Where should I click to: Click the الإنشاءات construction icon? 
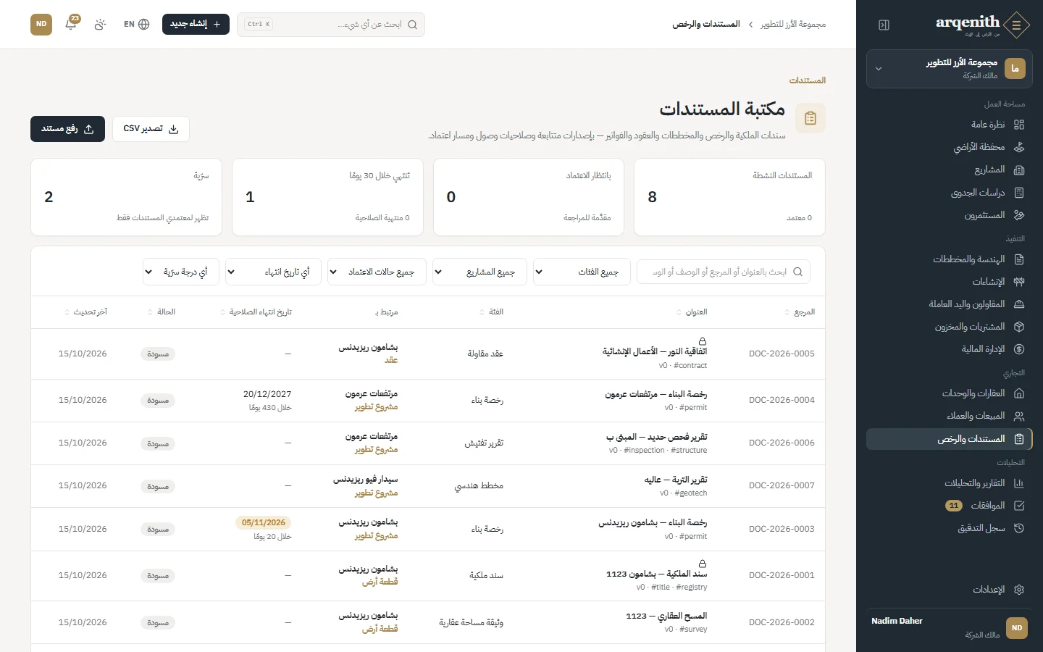coord(1019,282)
